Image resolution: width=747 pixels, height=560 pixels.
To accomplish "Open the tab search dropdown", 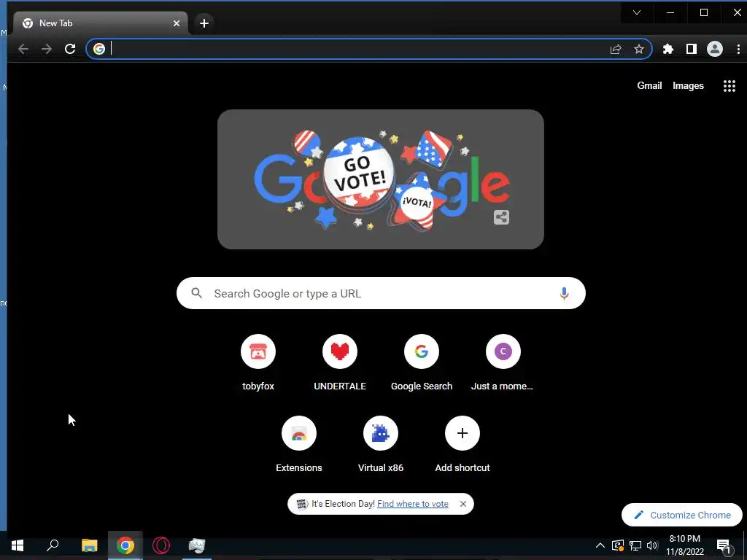I will tap(636, 12).
